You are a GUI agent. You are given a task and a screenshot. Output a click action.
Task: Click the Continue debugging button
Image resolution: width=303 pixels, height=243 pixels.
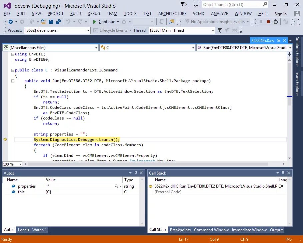click(x=104, y=22)
